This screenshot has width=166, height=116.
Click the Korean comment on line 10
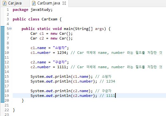click(116, 53)
